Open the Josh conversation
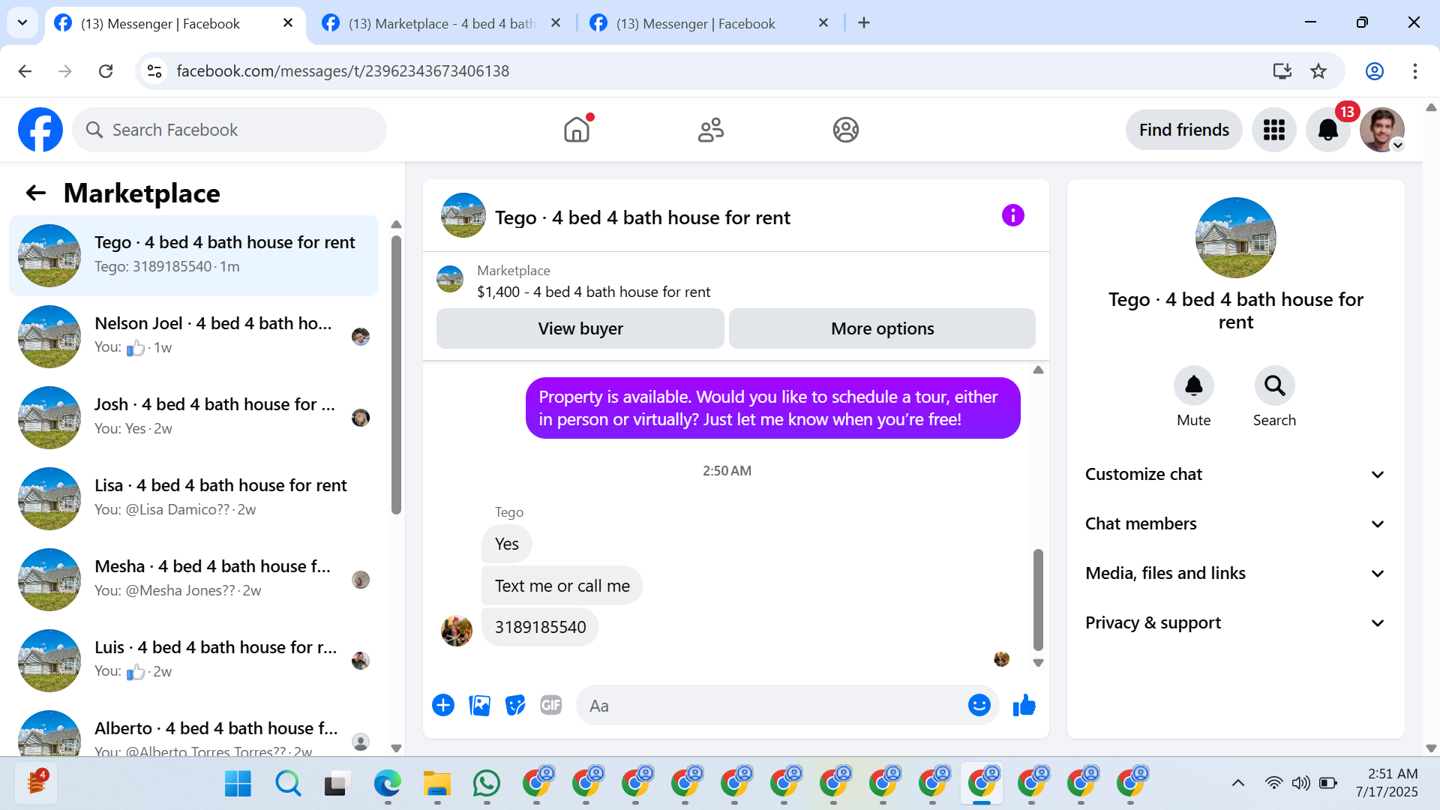The width and height of the screenshot is (1440, 810). pos(193,417)
